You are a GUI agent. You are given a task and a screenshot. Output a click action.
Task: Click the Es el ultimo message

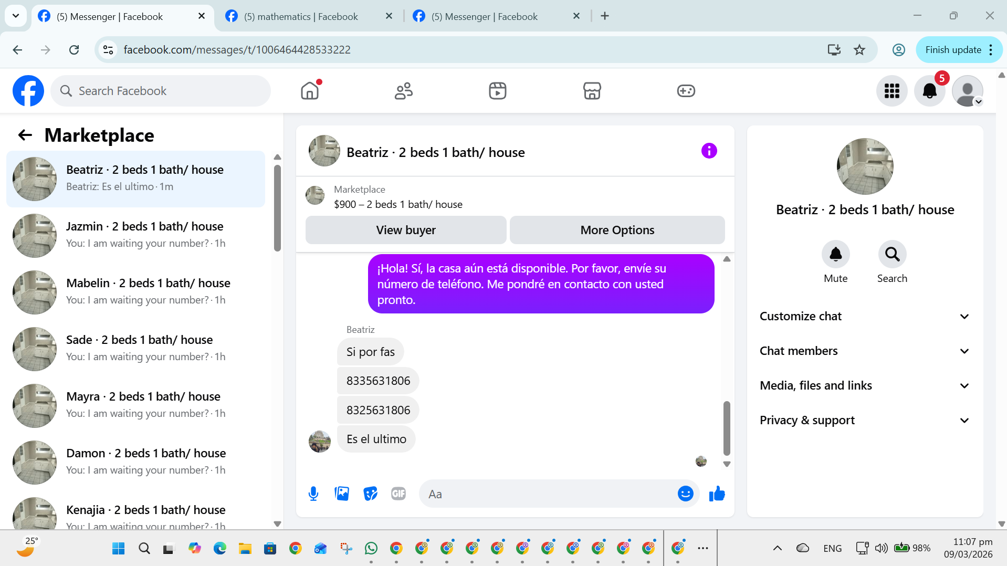pyautogui.click(x=376, y=439)
